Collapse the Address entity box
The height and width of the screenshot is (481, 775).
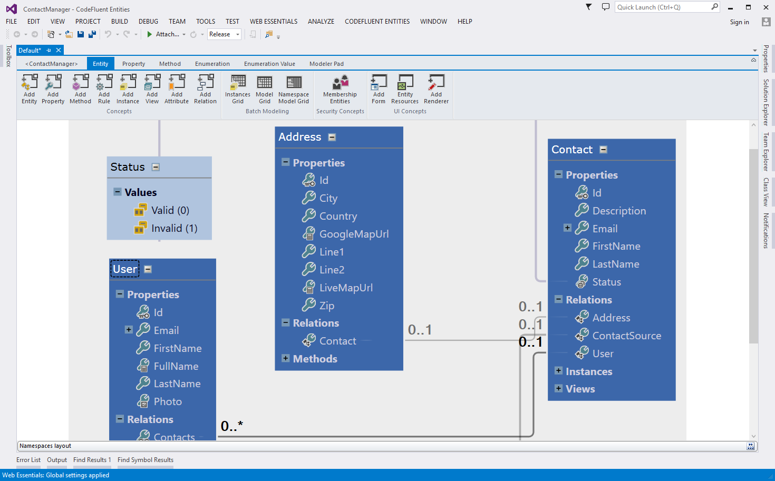(332, 137)
